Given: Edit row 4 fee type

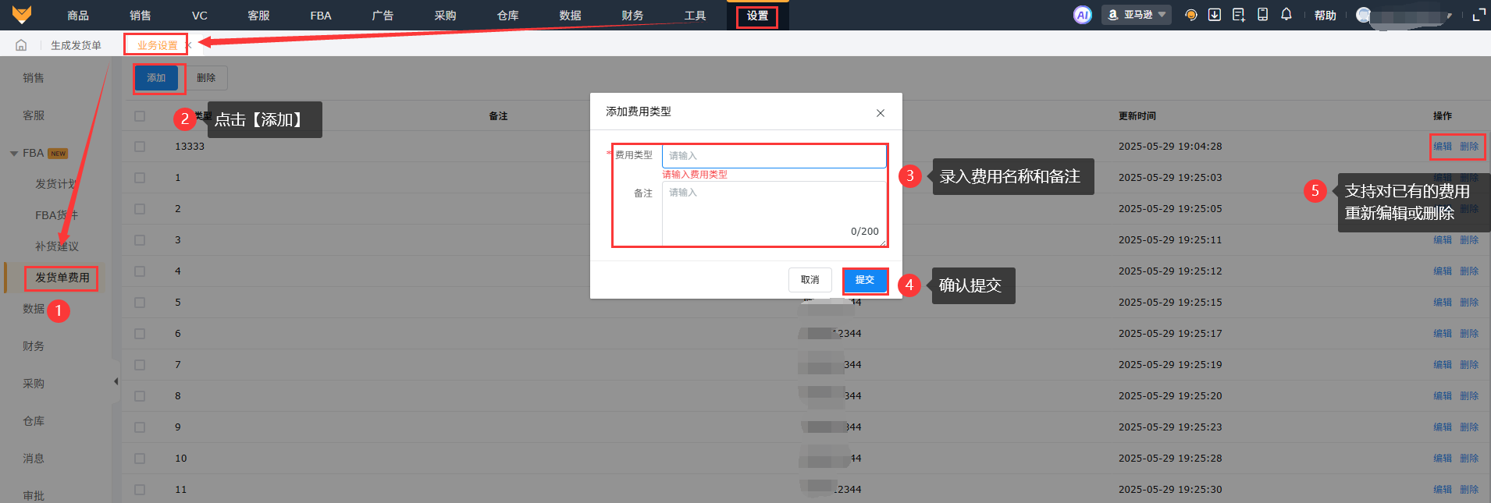Looking at the screenshot, I should pyautogui.click(x=1443, y=271).
